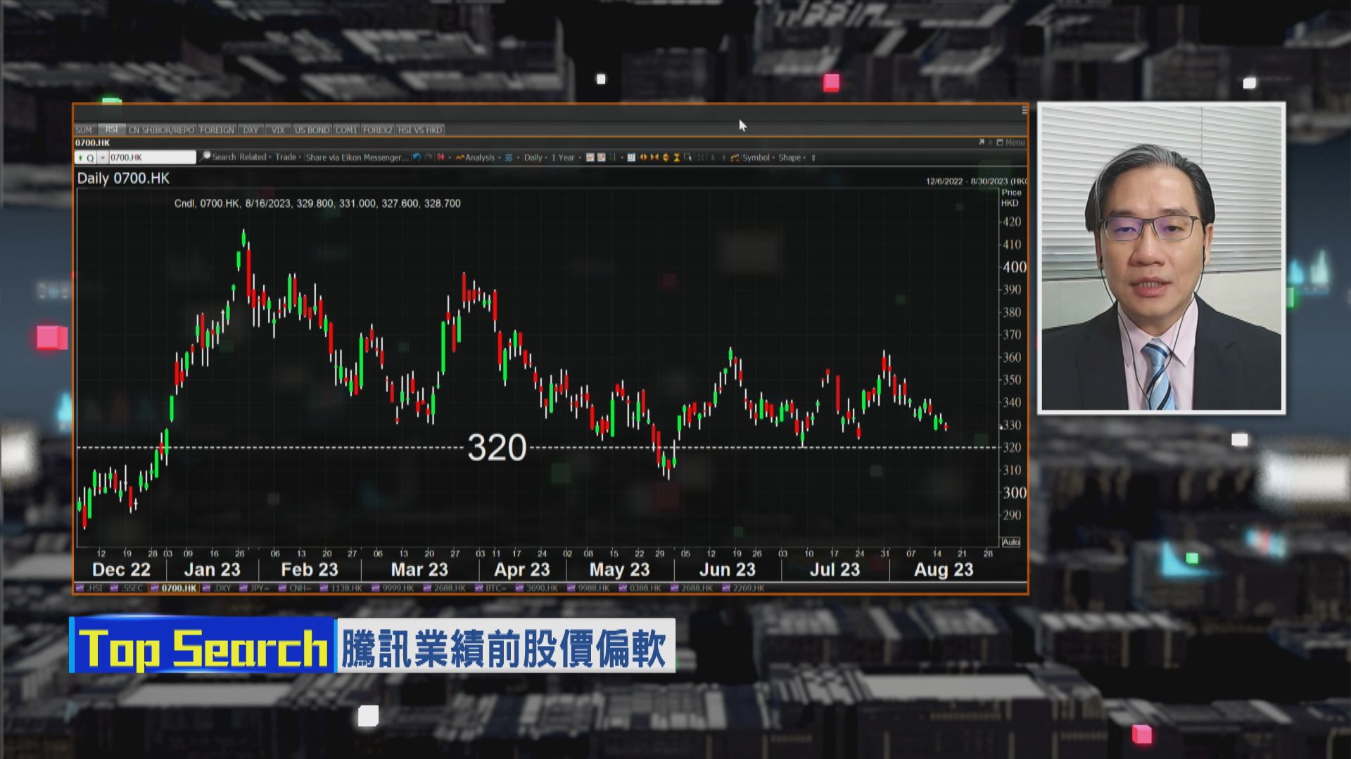Switch to the US BOND tab
The width and height of the screenshot is (1351, 759).
click(x=312, y=129)
